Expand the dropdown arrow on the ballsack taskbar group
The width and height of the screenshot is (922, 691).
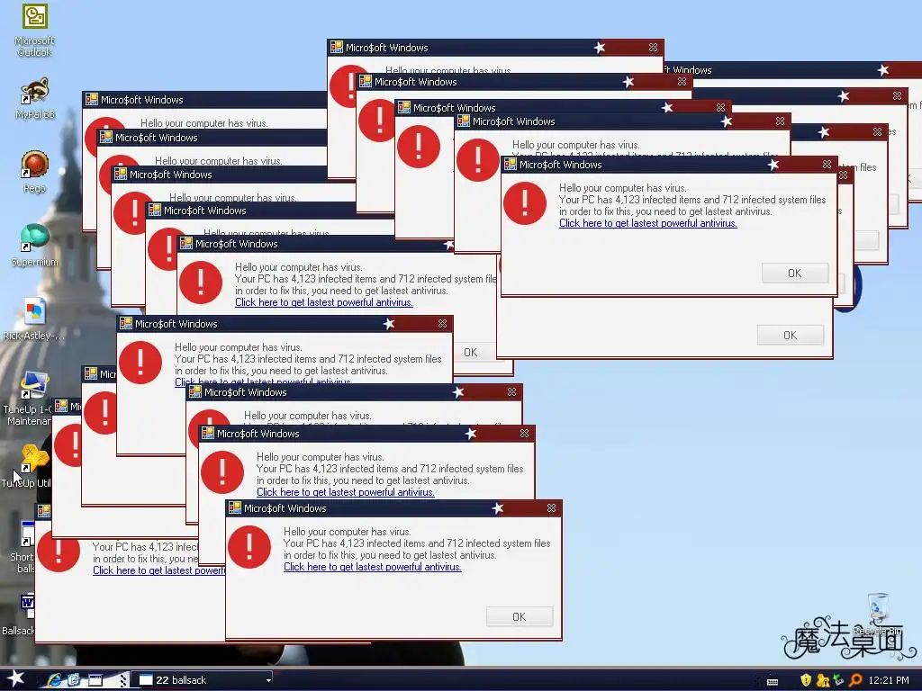click(x=268, y=680)
